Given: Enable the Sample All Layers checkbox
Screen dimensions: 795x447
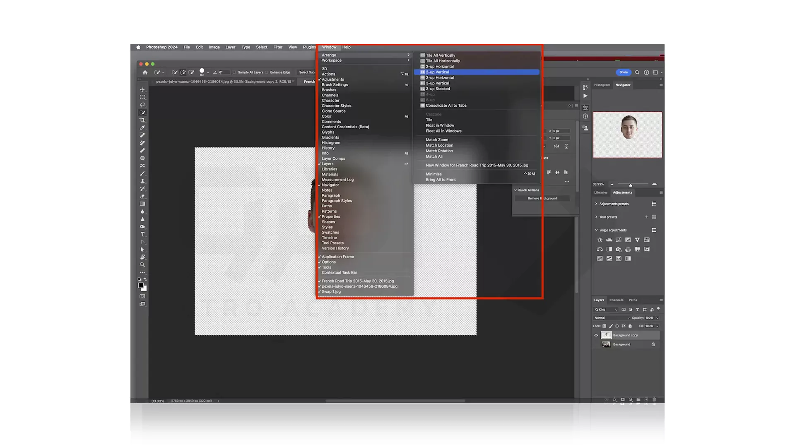Looking at the screenshot, I should (234, 72).
